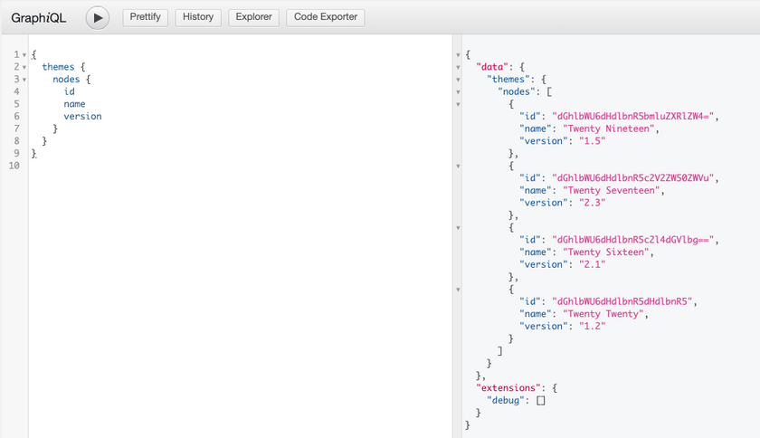Screen dimensions: 760x438
Task: Collapse the Twenty Seventeen result object
Action: click(458, 166)
